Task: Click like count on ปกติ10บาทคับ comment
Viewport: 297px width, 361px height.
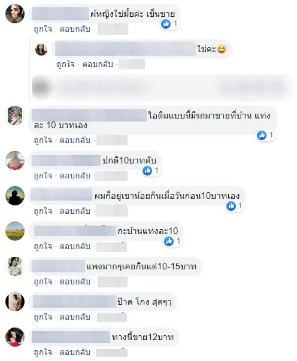Action: (157, 170)
